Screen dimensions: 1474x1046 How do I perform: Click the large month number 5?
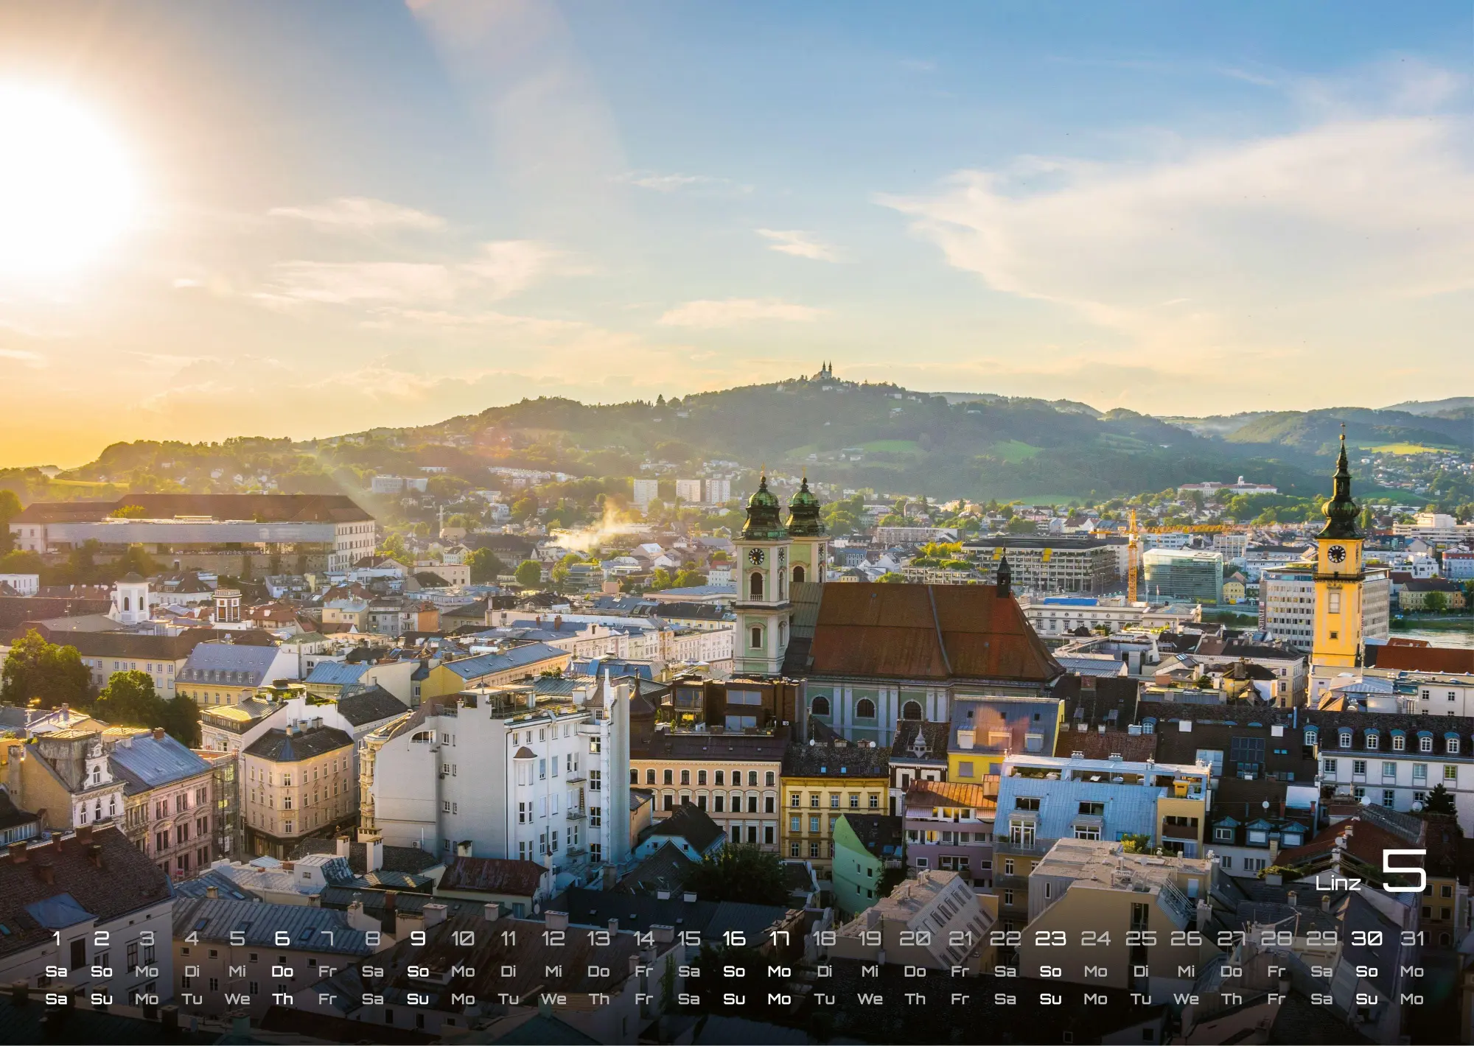1404,870
